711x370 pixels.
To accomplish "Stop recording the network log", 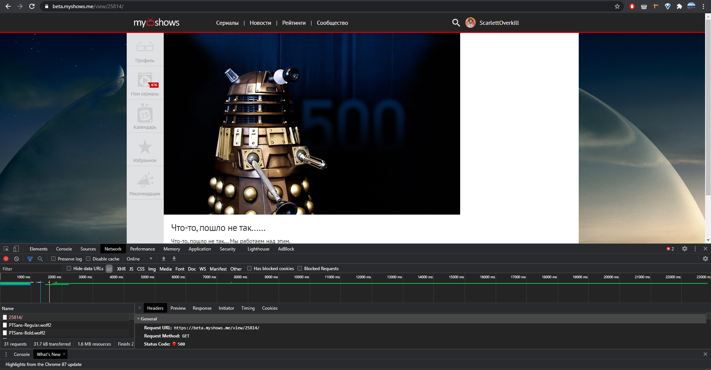I will click(x=6, y=259).
